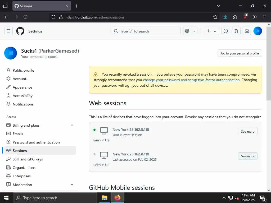Viewport: 271px width, 203px height.
Task: Open the GitHub hamburger navigation menu
Action: click(8, 31)
